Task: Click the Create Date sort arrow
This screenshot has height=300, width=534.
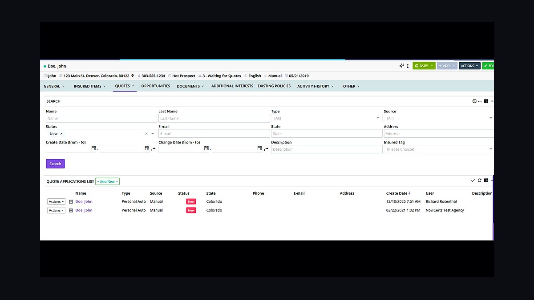Action: coord(409,193)
